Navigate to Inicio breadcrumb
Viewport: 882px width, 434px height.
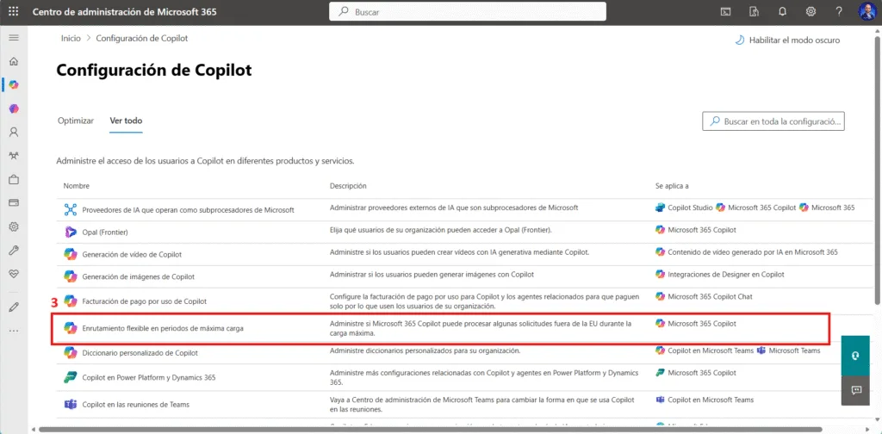point(71,38)
